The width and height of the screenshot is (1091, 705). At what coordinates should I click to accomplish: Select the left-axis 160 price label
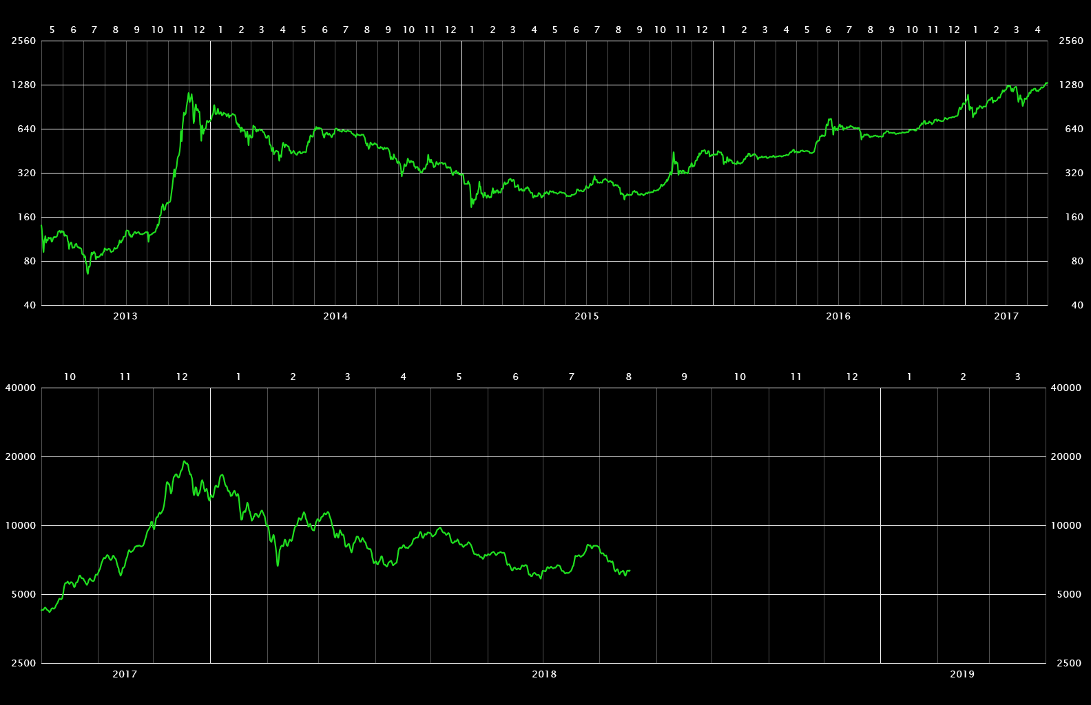(x=26, y=218)
